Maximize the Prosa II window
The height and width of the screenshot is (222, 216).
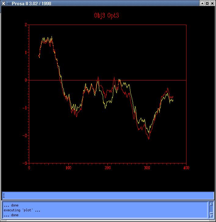click(x=207, y=3)
